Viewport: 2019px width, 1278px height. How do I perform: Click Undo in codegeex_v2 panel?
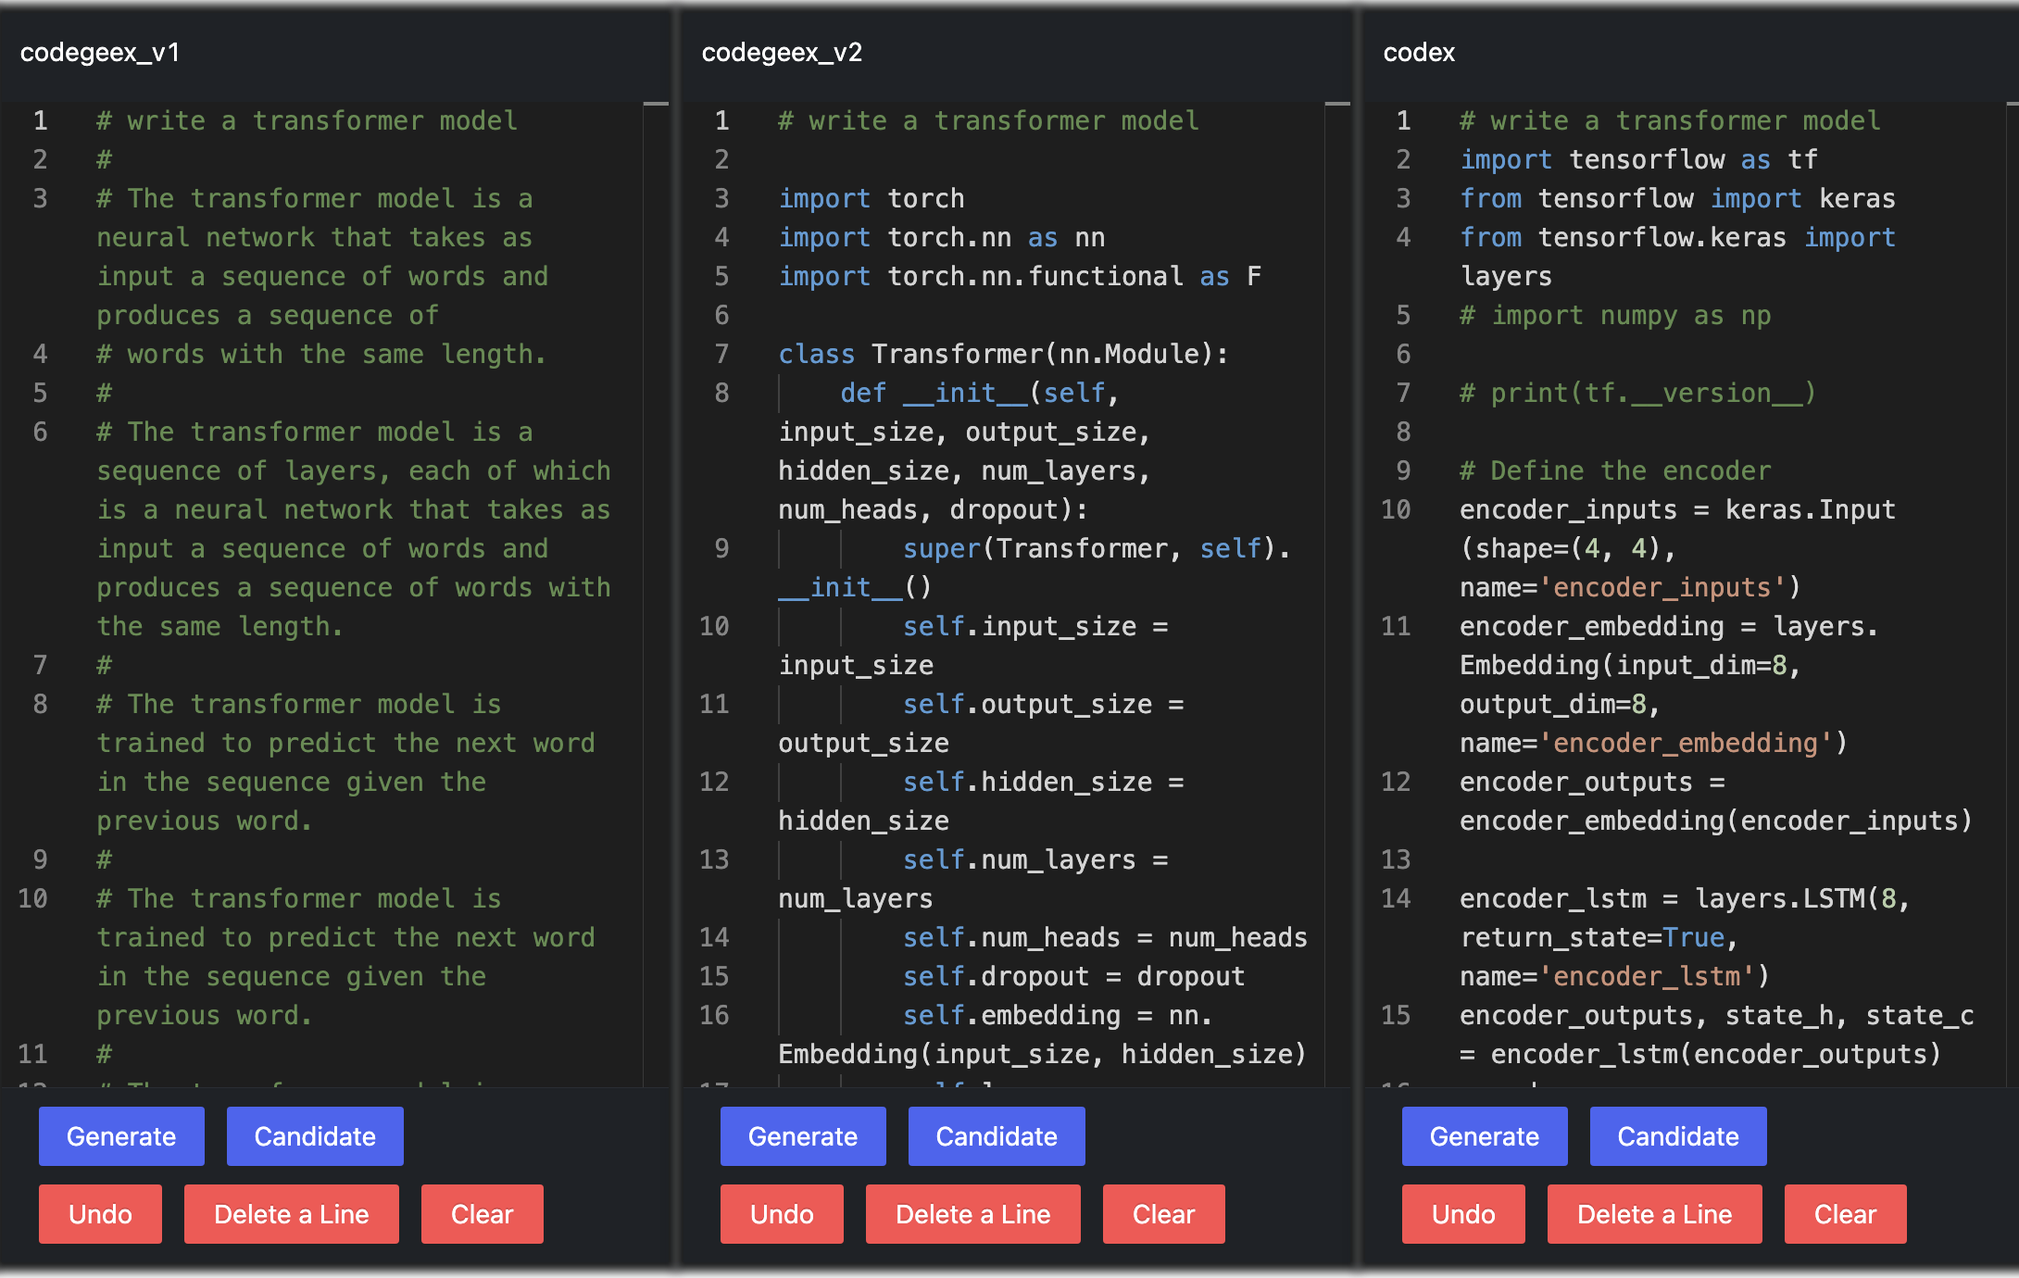pos(782,1214)
